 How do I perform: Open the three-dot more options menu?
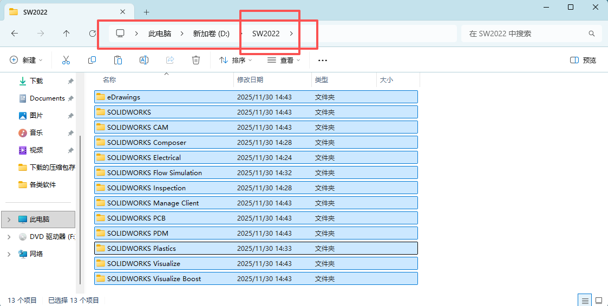click(x=323, y=60)
